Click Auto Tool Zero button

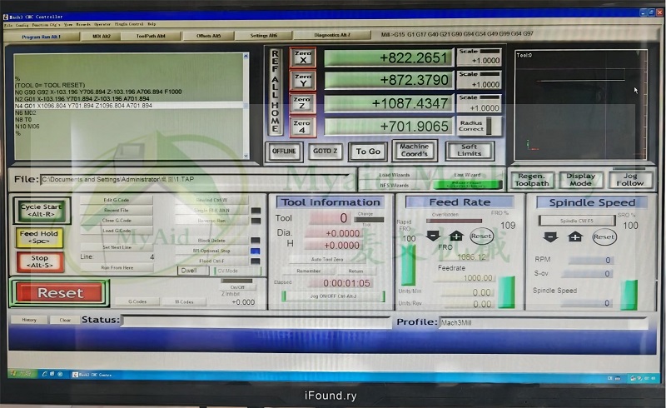[327, 259]
